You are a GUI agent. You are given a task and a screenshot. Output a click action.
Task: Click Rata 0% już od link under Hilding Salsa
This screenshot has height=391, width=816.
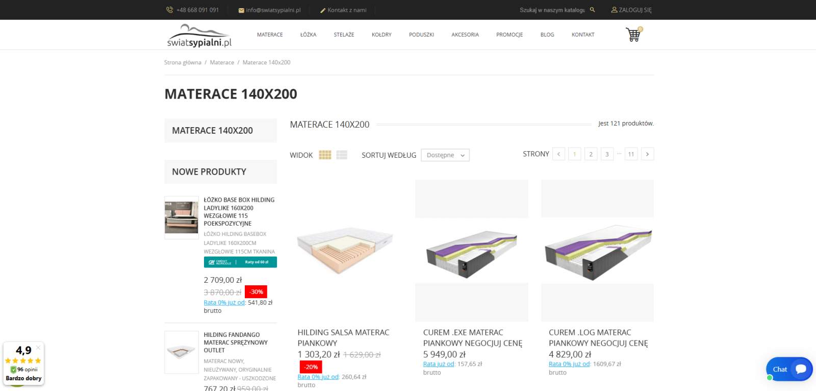pyautogui.click(x=318, y=377)
